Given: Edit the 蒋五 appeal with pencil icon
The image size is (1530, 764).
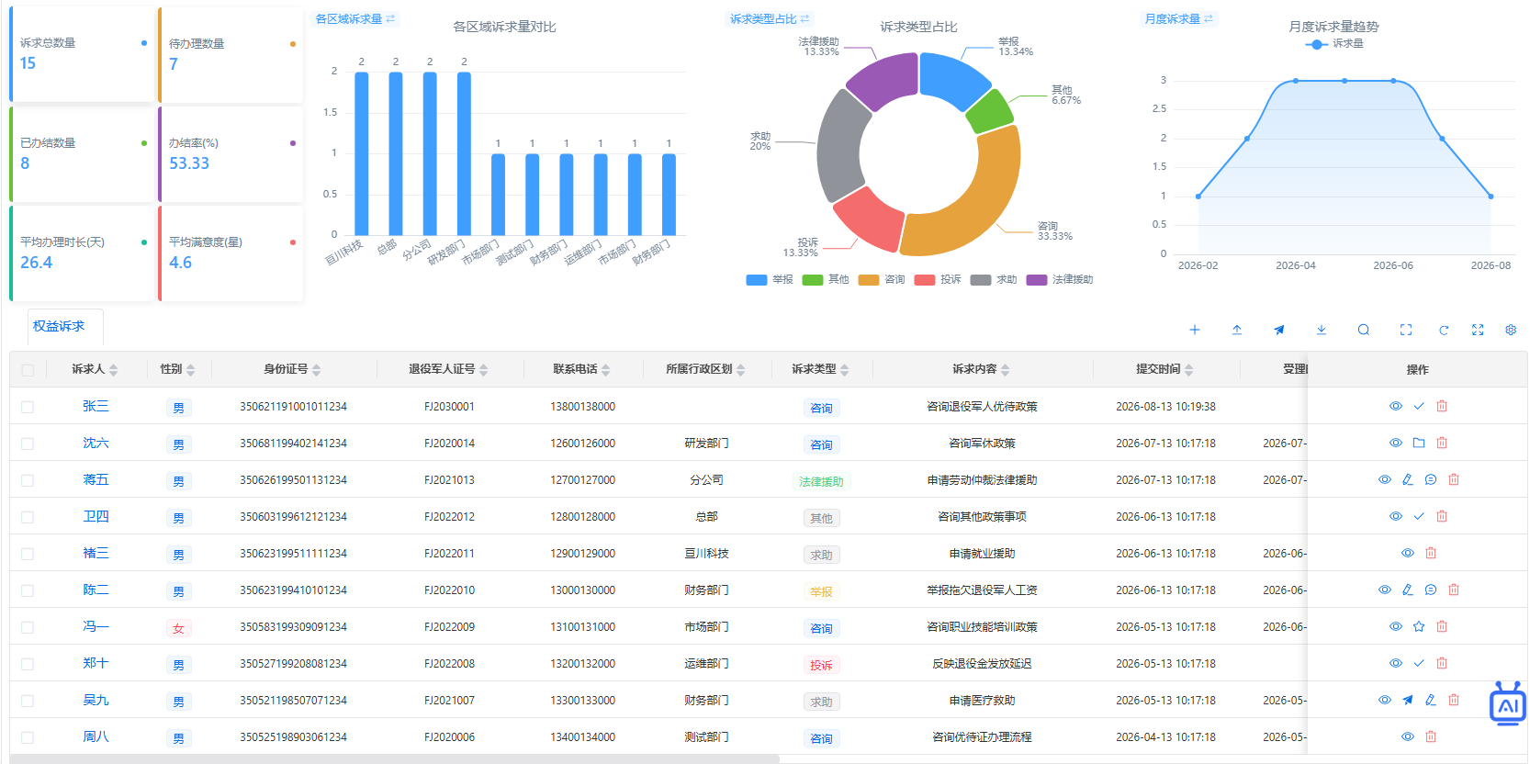Looking at the screenshot, I should 1408,479.
